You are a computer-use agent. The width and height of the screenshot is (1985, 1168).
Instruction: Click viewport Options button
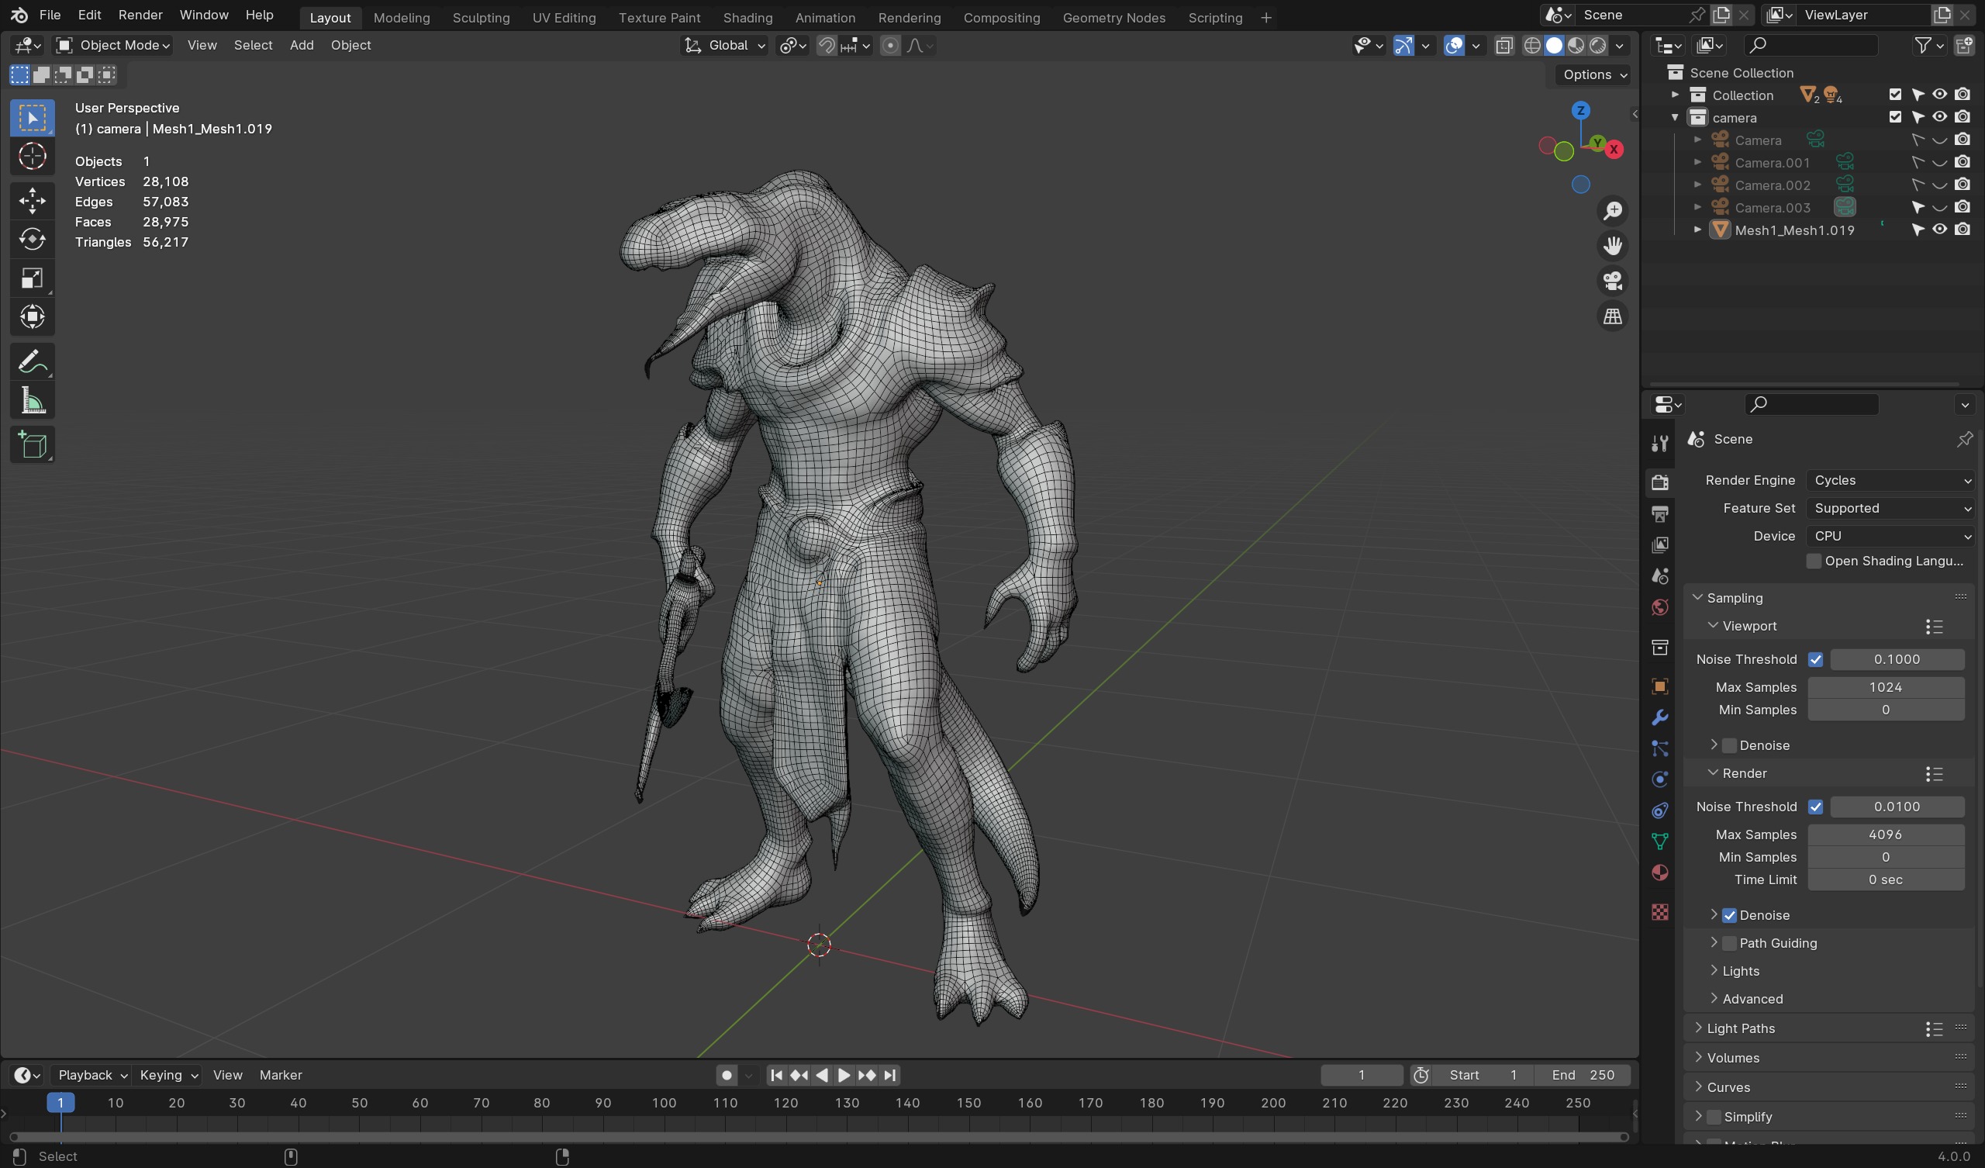coord(1594,74)
